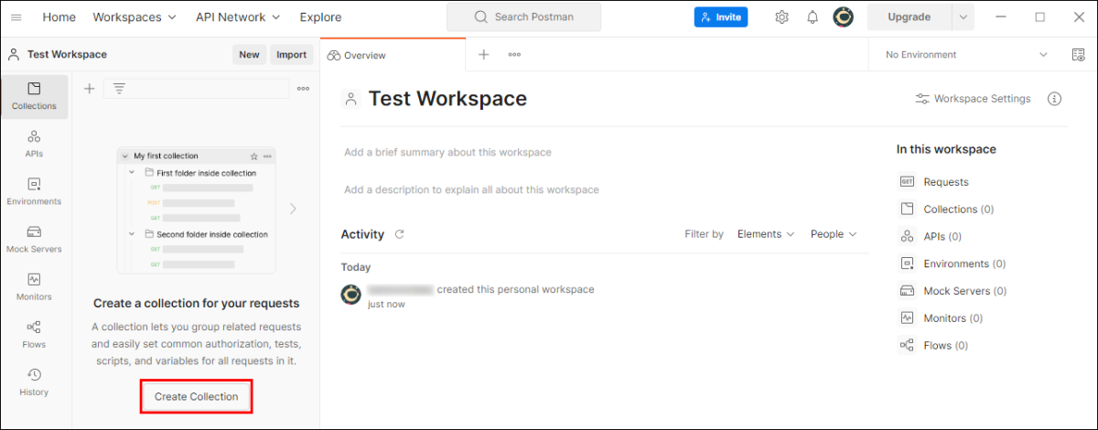Viewport: 1098px width, 430px height.
Task: Click the activity entry user avatar
Action: 350,295
